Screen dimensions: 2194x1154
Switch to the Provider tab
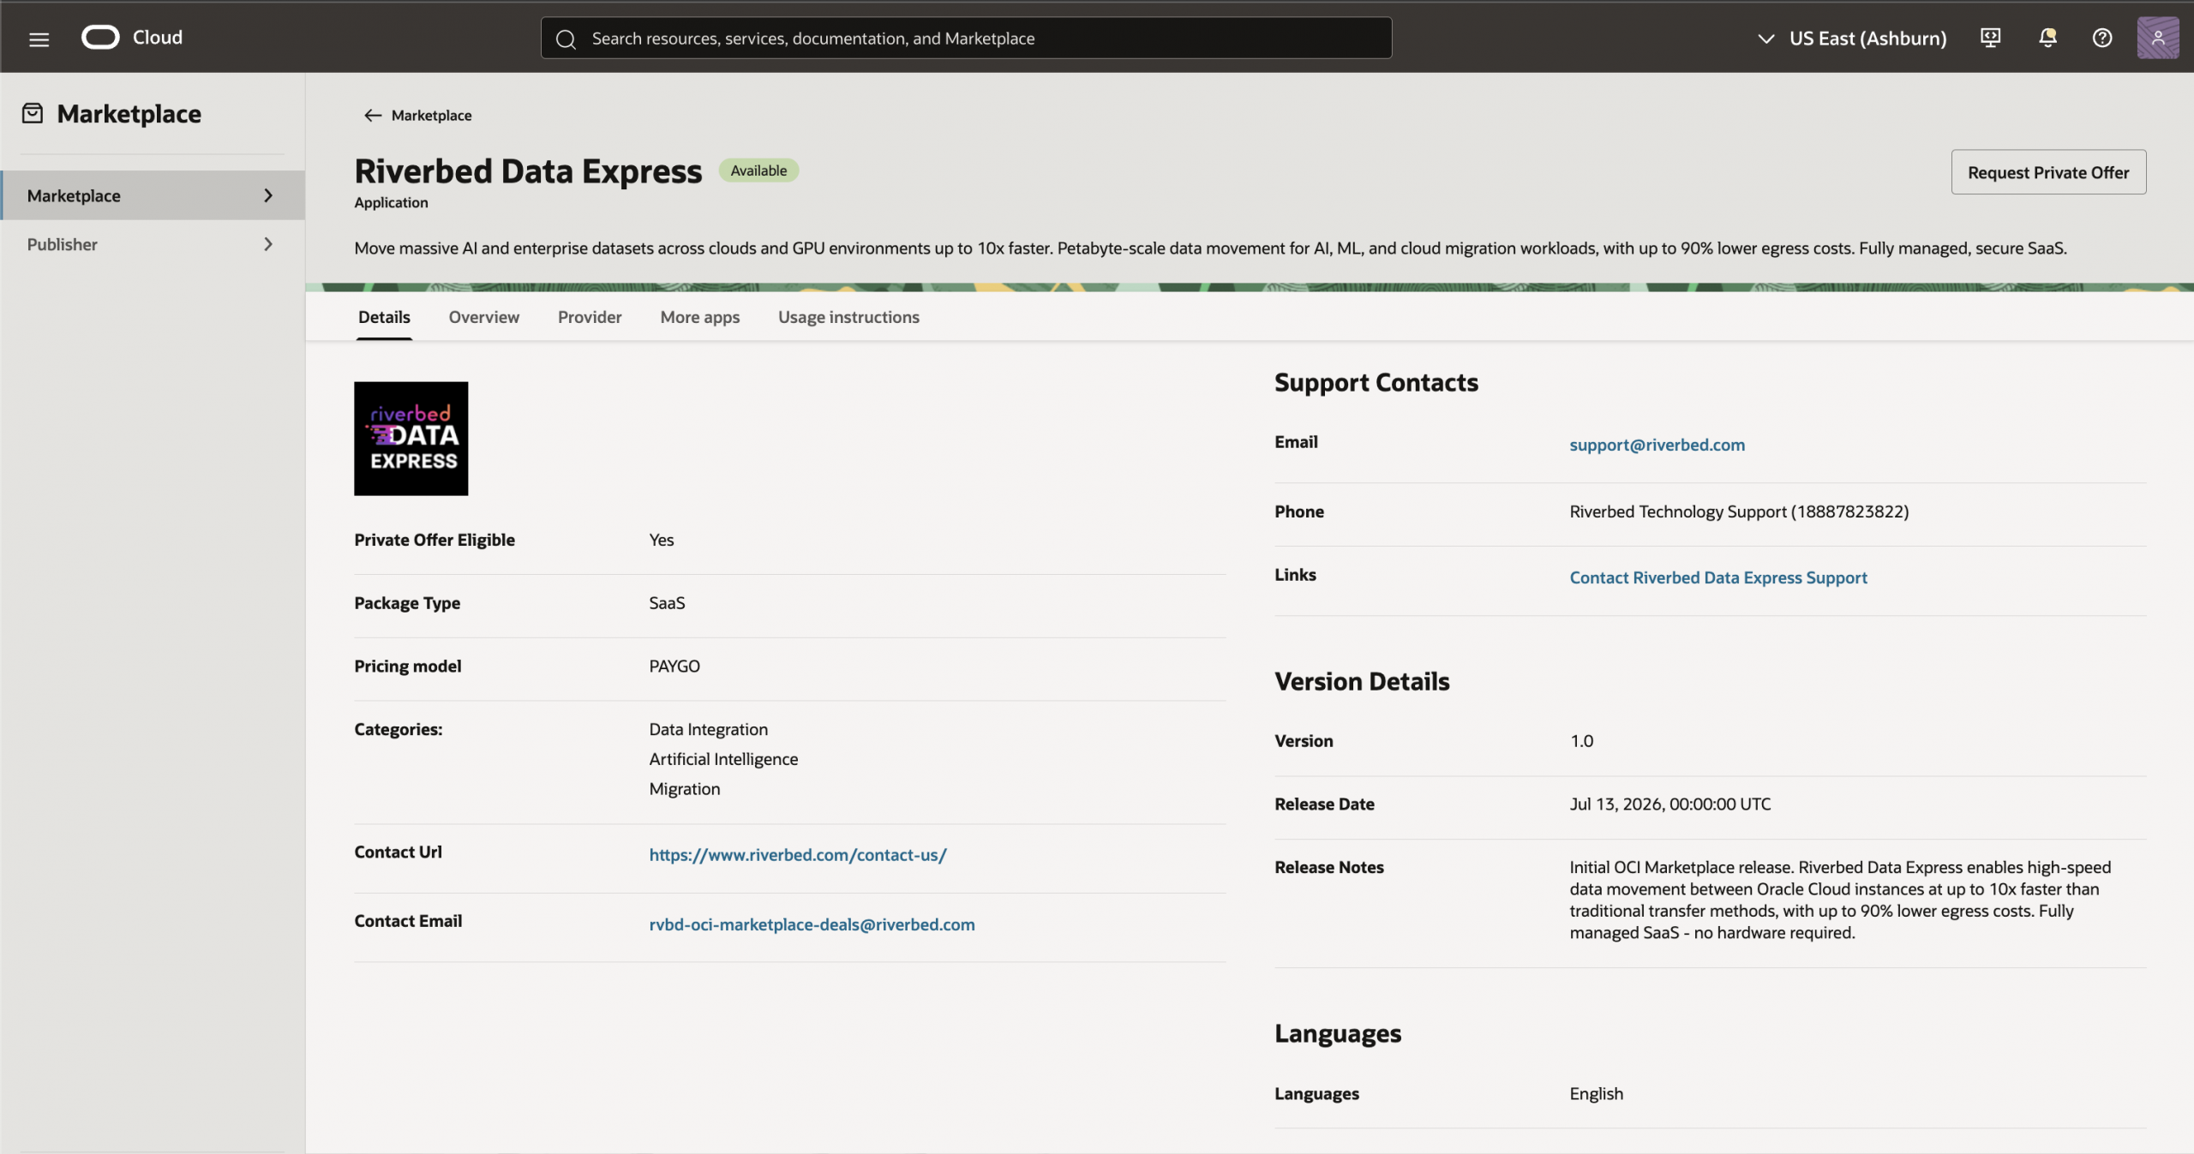tap(590, 317)
